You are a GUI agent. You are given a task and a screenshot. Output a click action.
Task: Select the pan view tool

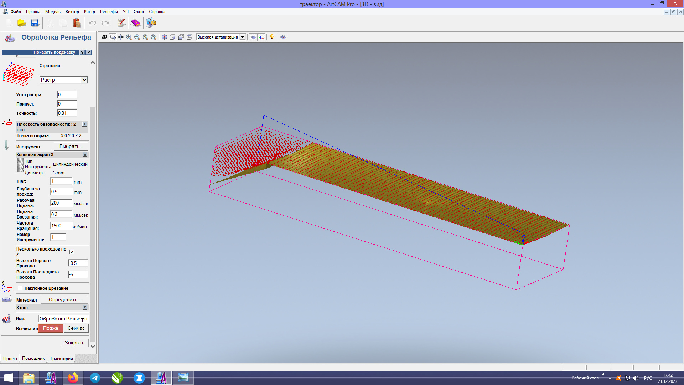[121, 37]
